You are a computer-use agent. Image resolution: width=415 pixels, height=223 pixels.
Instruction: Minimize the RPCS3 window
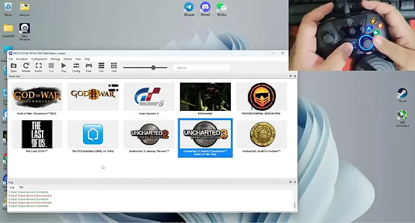tap(273, 53)
